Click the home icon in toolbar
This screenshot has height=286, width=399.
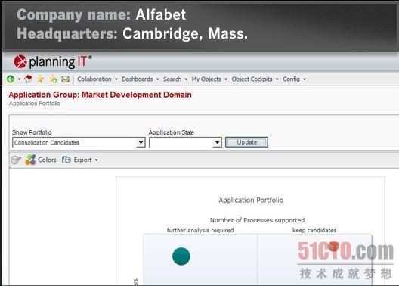tap(28, 79)
